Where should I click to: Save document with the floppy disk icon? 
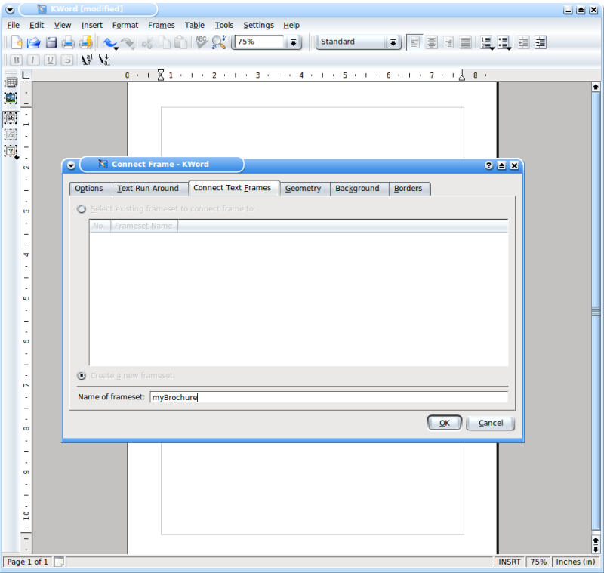51,42
